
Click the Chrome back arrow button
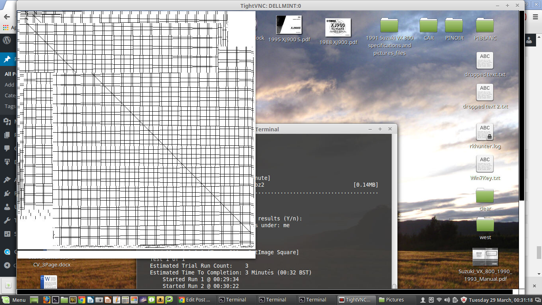tap(7, 17)
